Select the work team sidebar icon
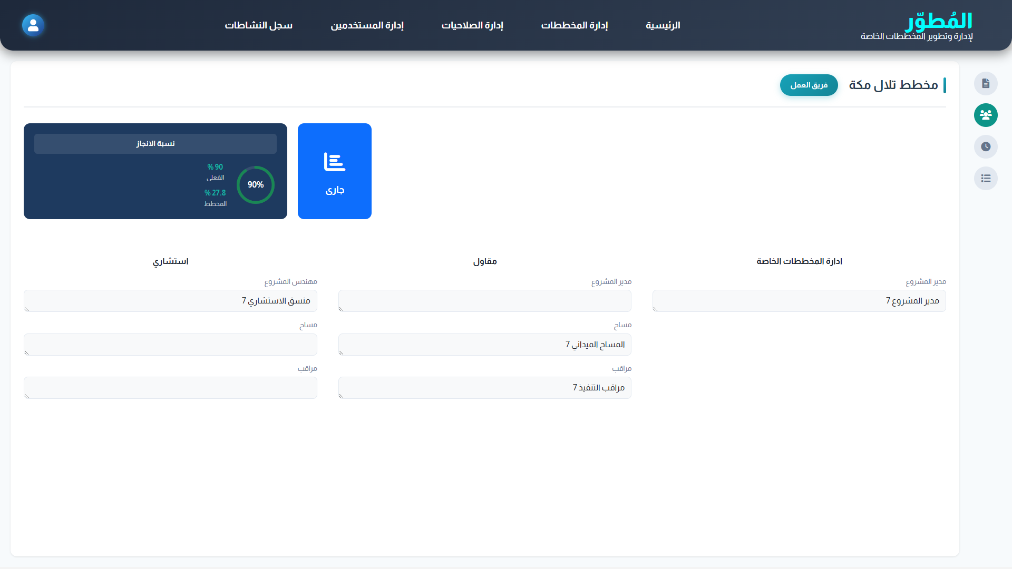 click(x=986, y=115)
